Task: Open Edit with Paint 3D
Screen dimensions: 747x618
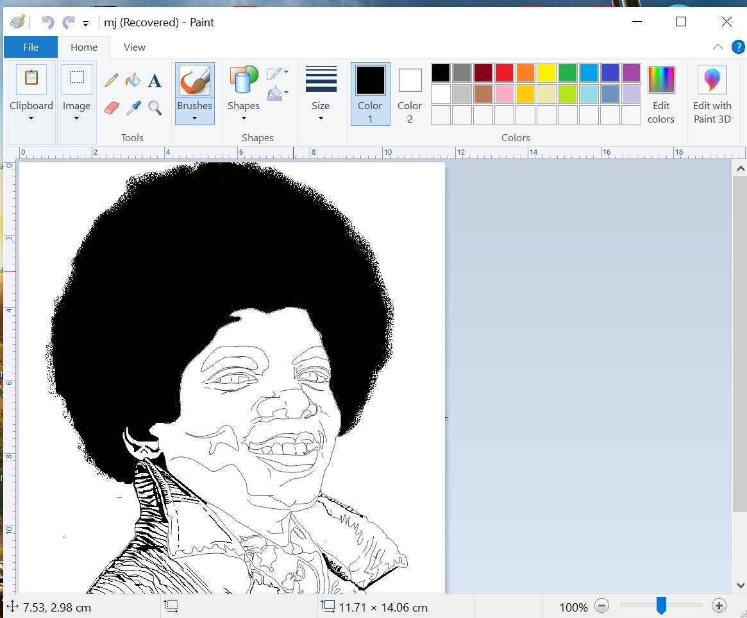Action: pyautogui.click(x=712, y=94)
